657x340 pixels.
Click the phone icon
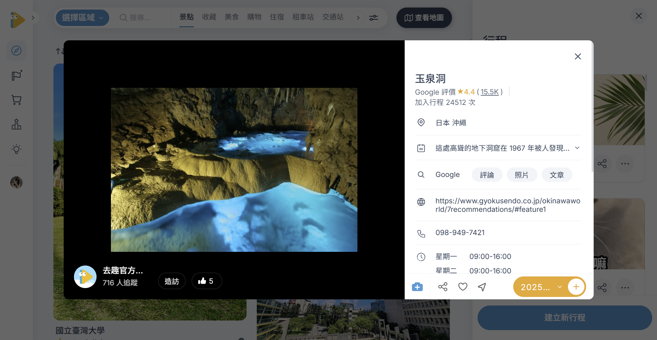click(x=421, y=234)
